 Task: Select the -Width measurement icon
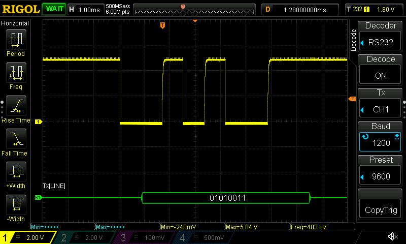coord(16,204)
